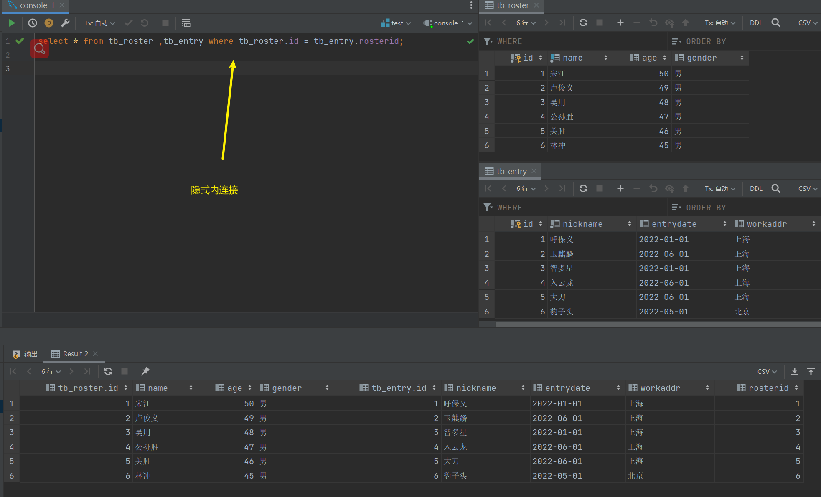Search in tb_entry table toolbar

click(775, 188)
